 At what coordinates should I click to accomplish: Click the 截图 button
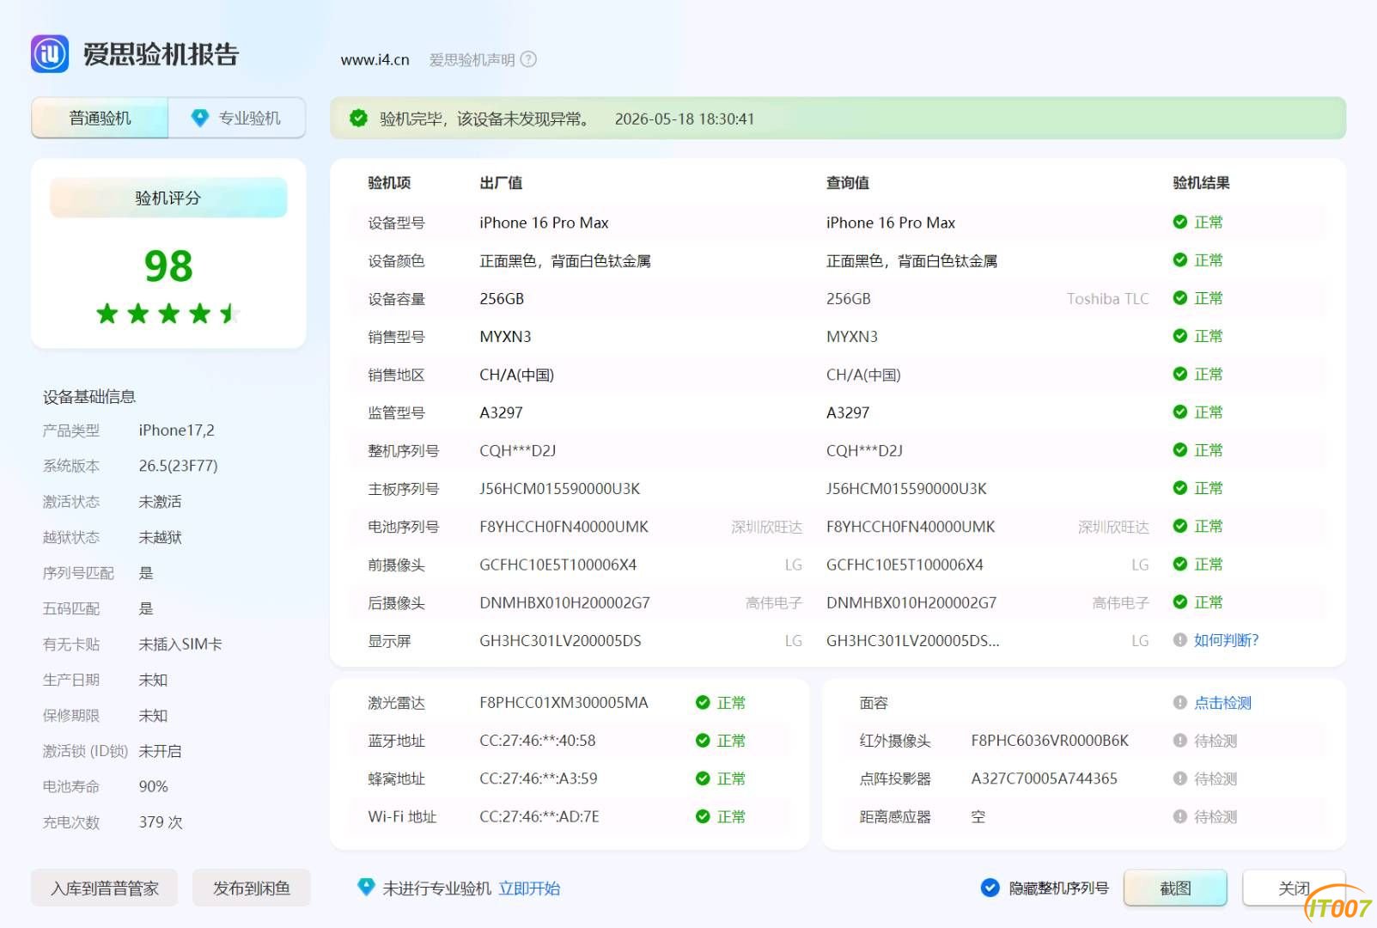[x=1175, y=888]
